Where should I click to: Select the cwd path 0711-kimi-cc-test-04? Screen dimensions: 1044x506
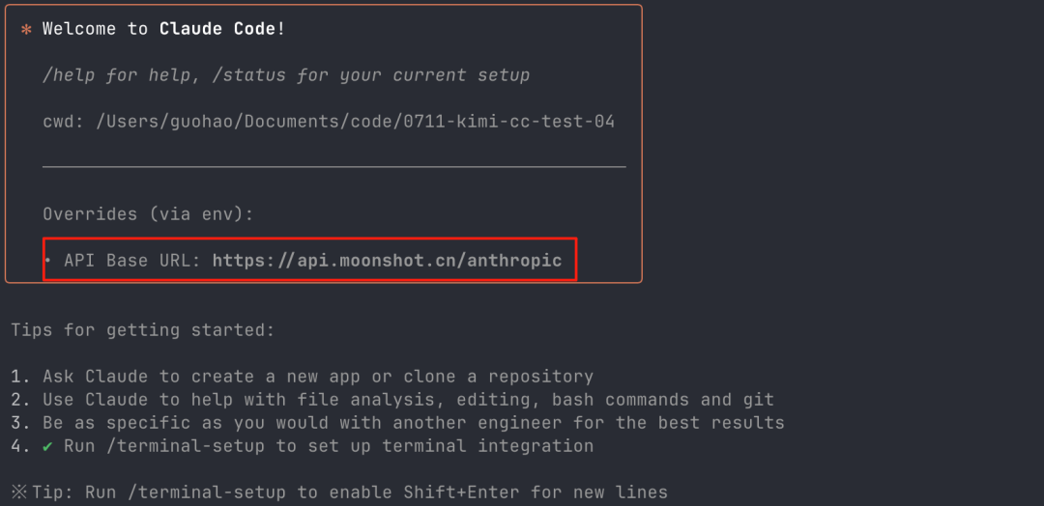[508, 123]
